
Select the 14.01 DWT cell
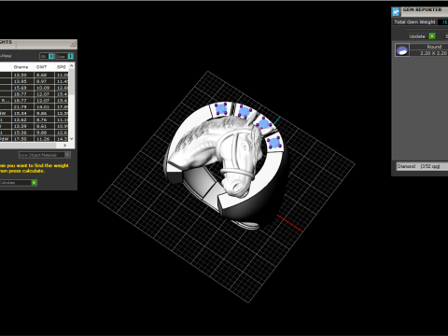44,107
